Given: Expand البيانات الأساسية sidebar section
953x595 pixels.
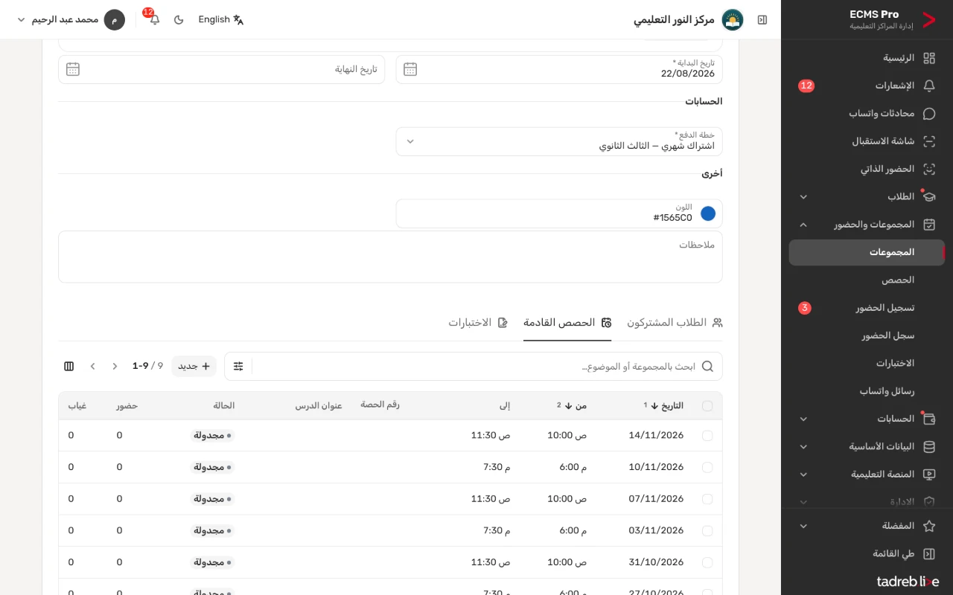Looking at the screenshot, I should pyautogui.click(x=867, y=447).
